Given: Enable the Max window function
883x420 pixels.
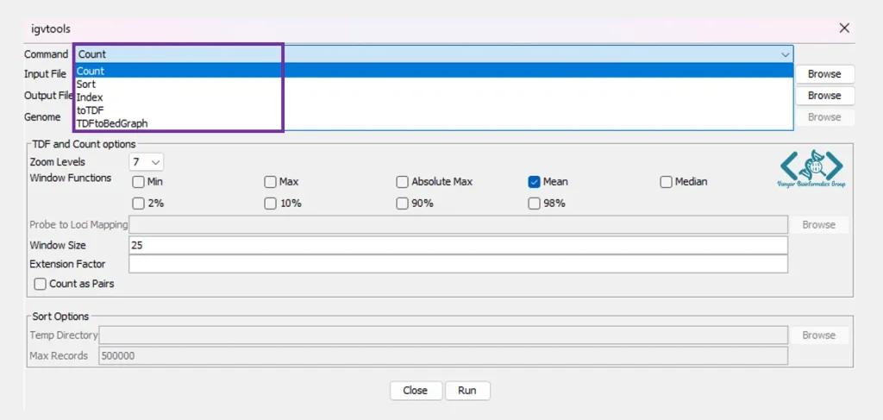Looking at the screenshot, I should [x=270, y=182].
